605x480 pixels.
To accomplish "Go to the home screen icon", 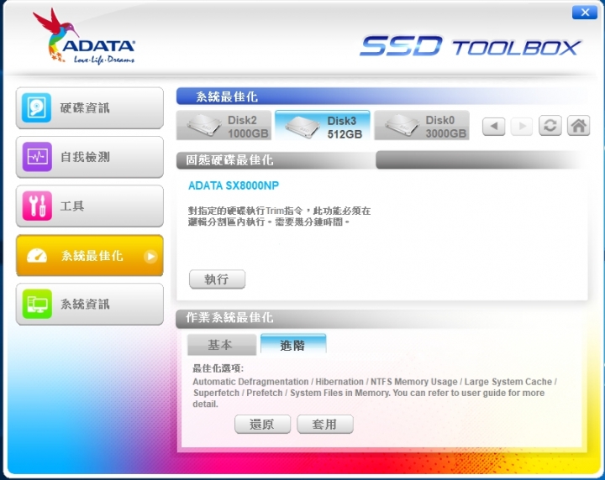I will point(578,126).
